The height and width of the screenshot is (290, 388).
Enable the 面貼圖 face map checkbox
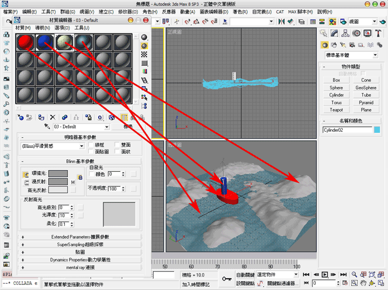(x=91, y=152)
